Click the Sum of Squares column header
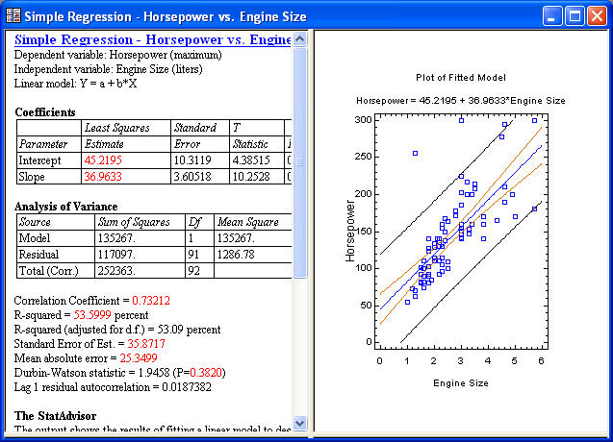This screenshot has height=442, width=613. [134, 222]
